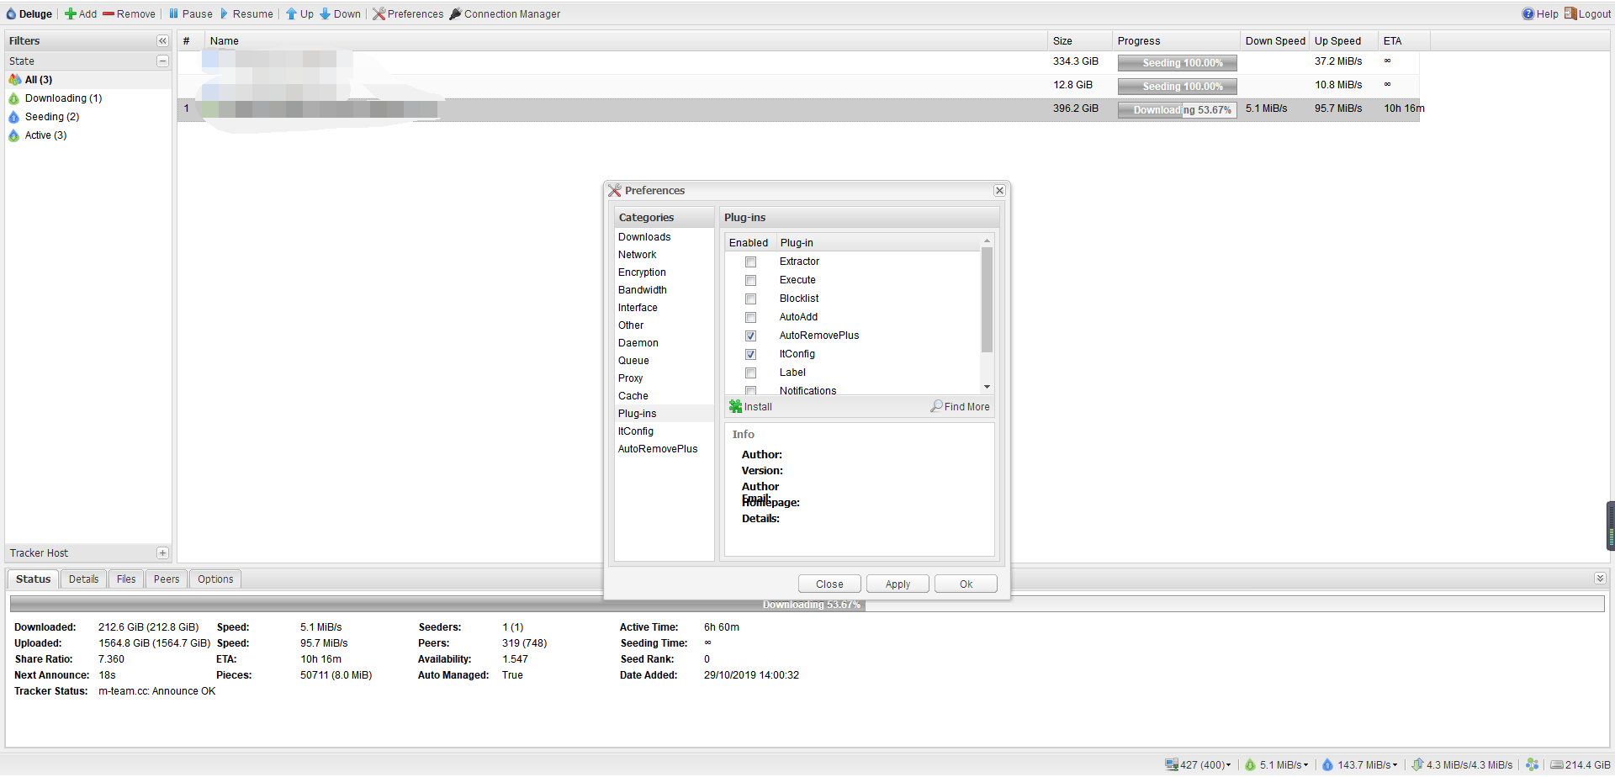This screenshot has width=1615, height=777.
Task: Enable the AutoAdd plug-in checkbox
Action: (751, 318)
